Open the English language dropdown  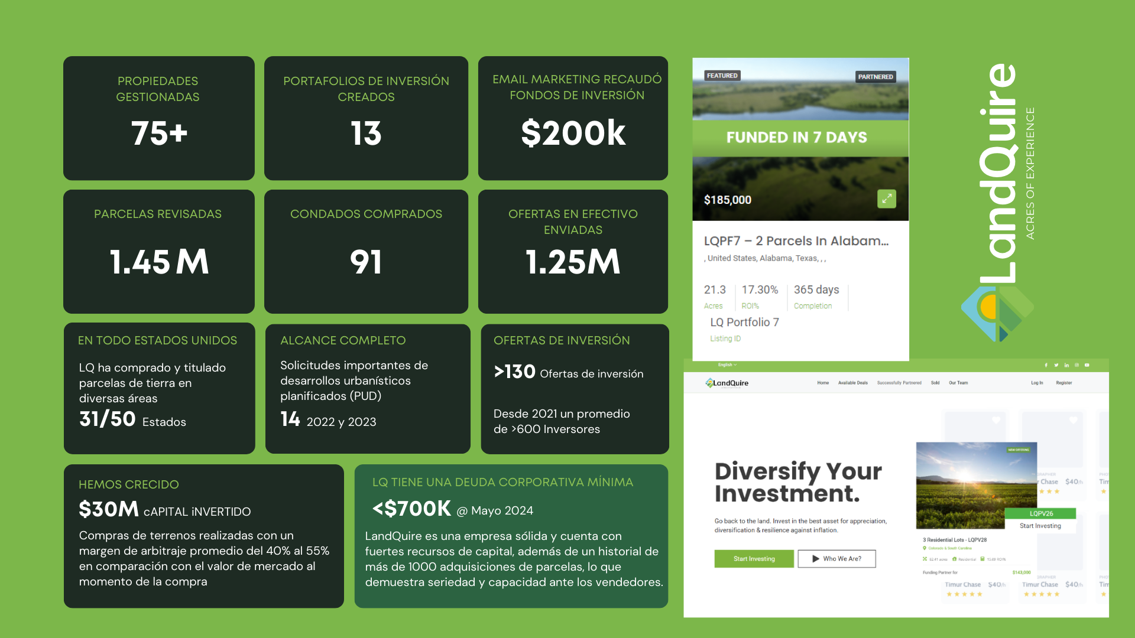point(727,365)
